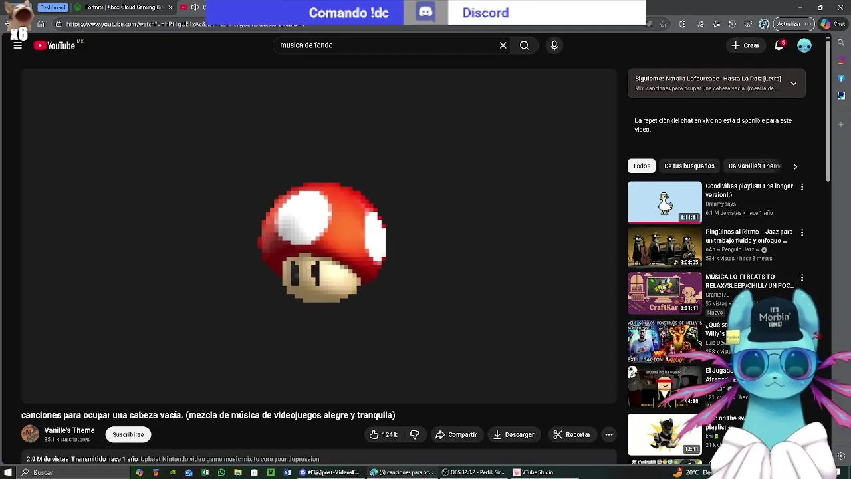Dislike the video
The width and height of the screenshot is (851, 479).
[414, 434]
